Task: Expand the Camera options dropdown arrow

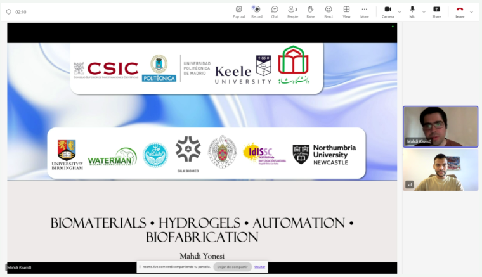Action: click(400, 12)
